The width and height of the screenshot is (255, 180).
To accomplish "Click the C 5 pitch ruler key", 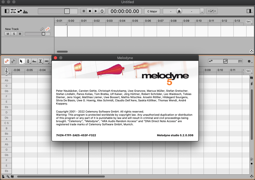I will [x=6, y=123].
